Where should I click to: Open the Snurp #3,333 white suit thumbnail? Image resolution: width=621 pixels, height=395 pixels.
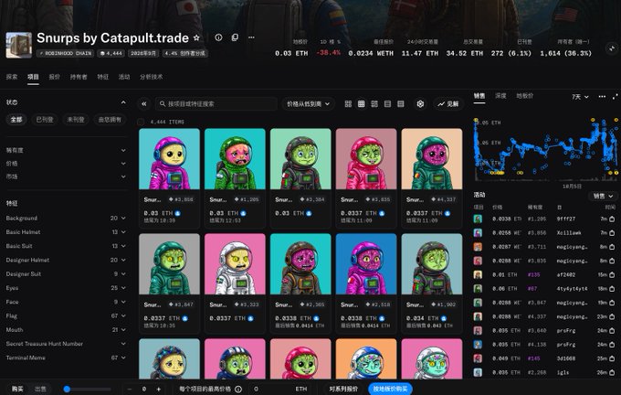235,263
